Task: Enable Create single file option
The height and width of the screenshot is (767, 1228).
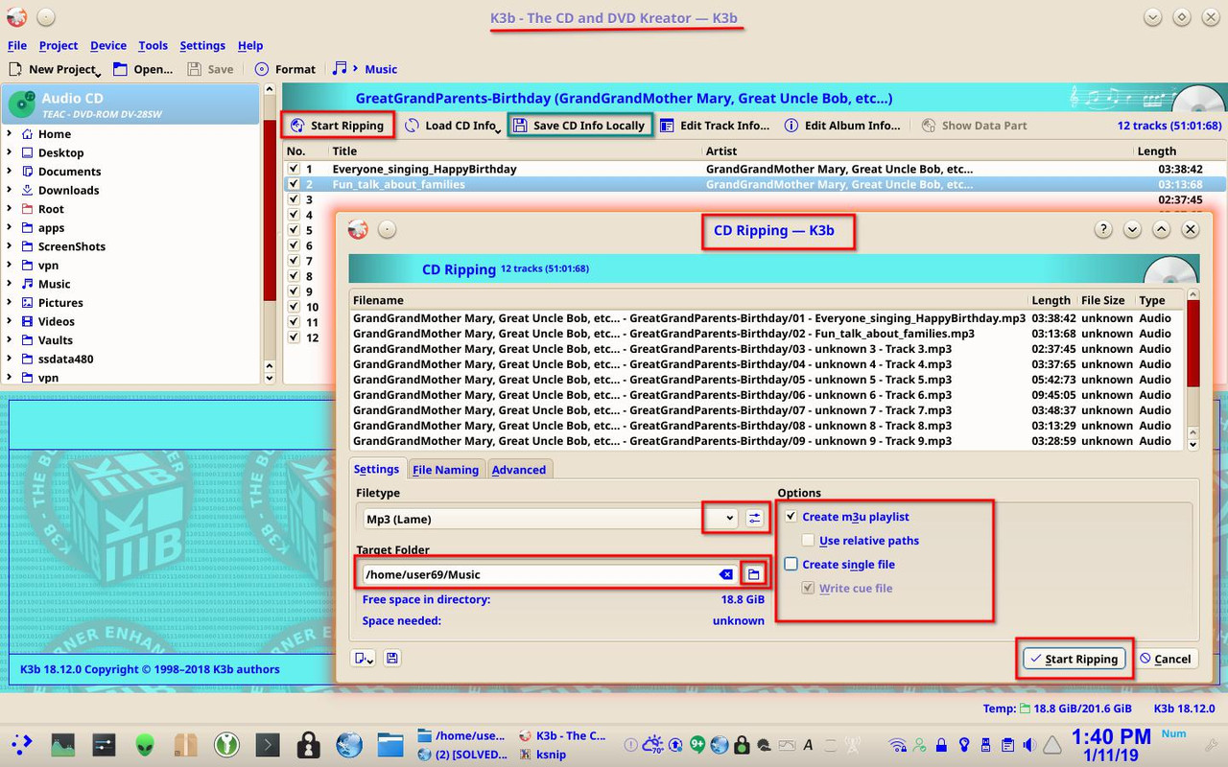Action: pyautogui.click(x=791, y=565)
